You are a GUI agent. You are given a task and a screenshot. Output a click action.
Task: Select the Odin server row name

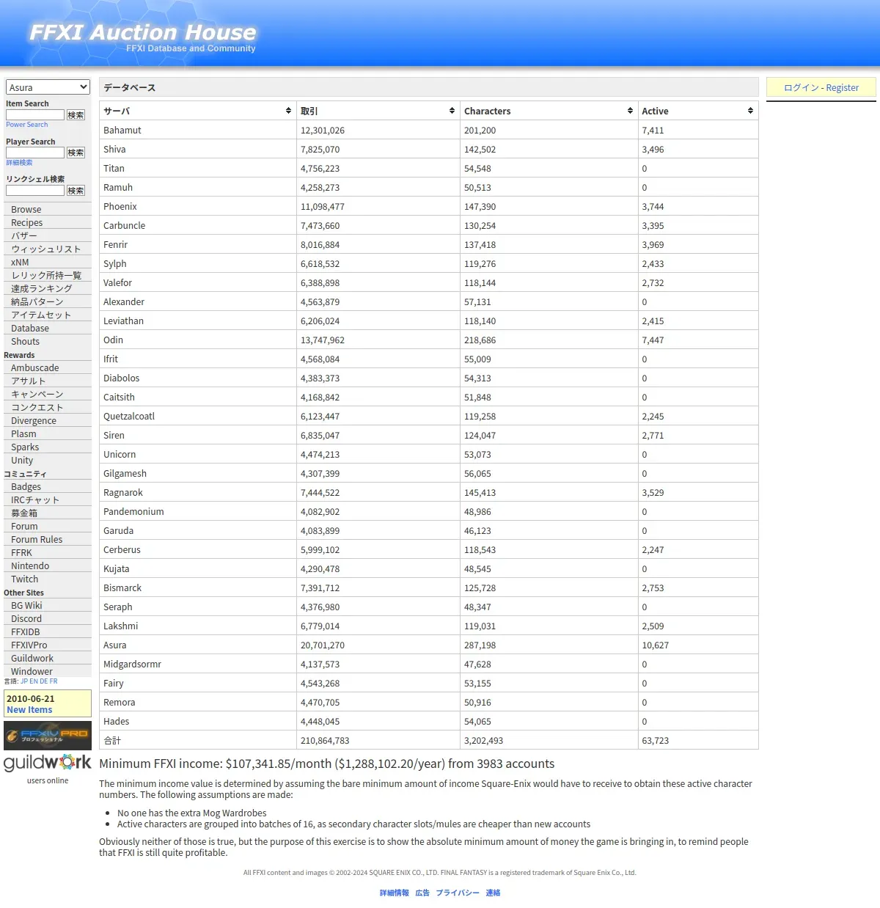113,340
